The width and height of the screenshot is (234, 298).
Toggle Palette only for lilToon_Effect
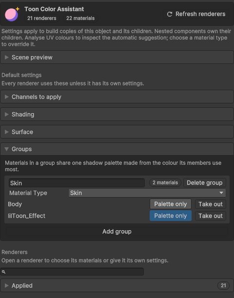171,216
